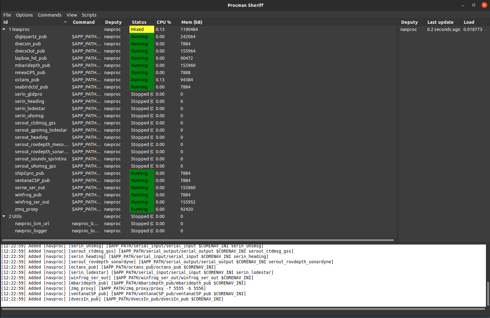Collapse the 2 Utils group

tap(4, 216)
